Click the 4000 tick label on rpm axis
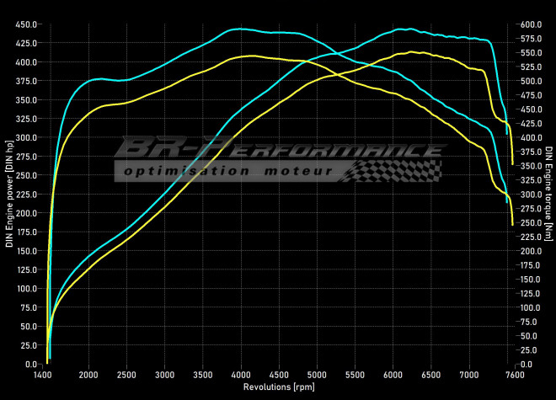This screenshot has width=556, height=400. point(242,374)
